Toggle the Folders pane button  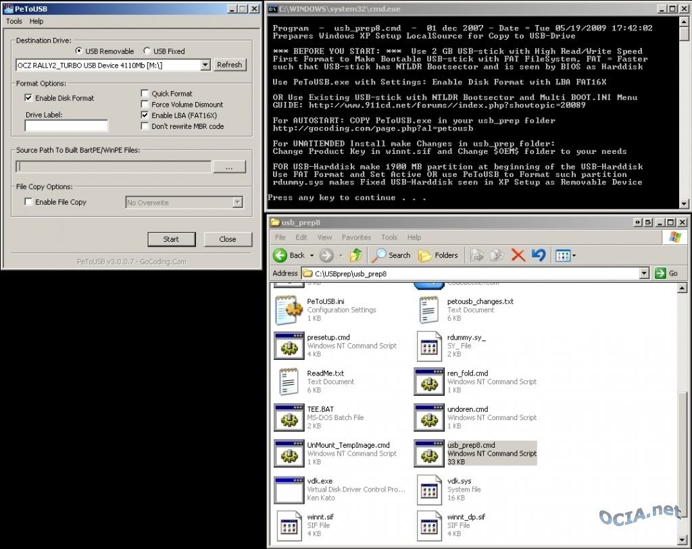pos(438,255)
